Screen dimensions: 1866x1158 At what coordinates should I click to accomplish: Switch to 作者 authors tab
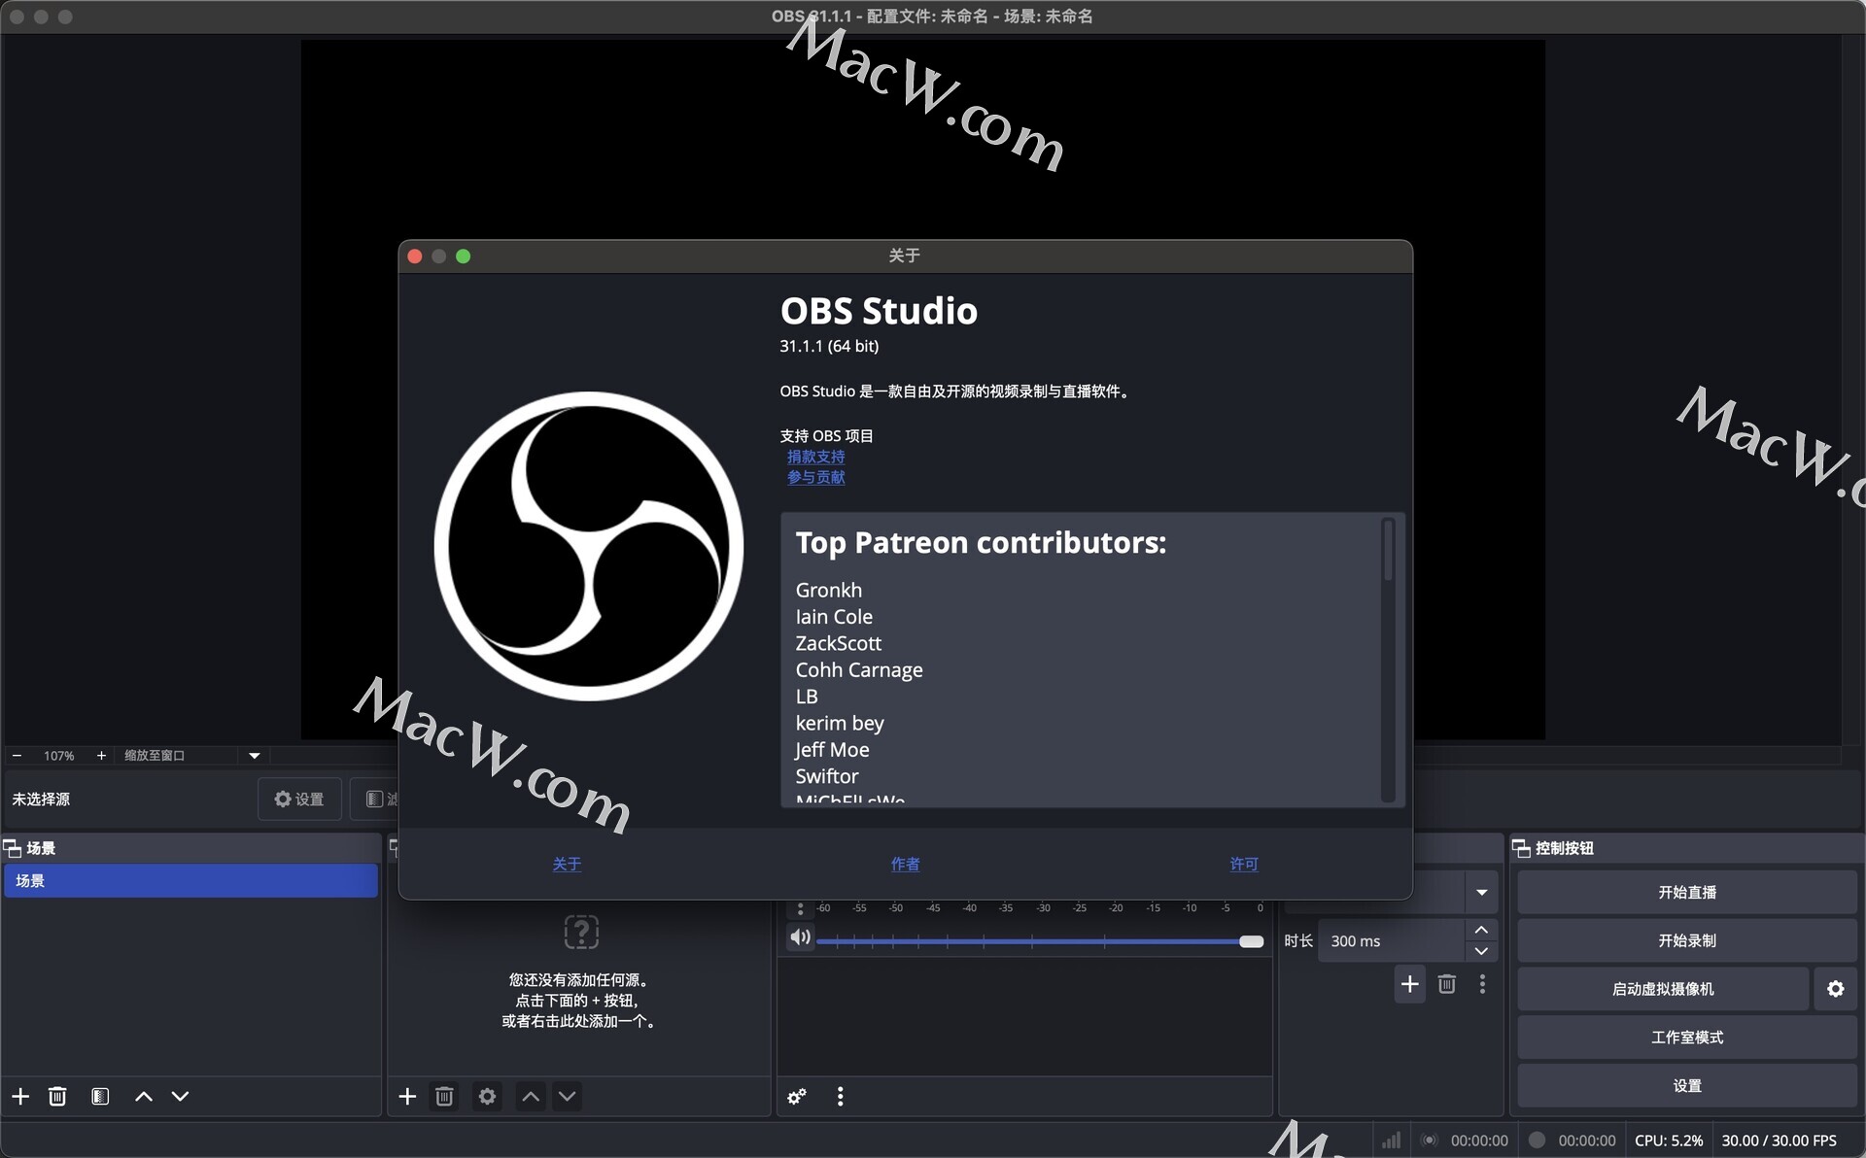905,864
